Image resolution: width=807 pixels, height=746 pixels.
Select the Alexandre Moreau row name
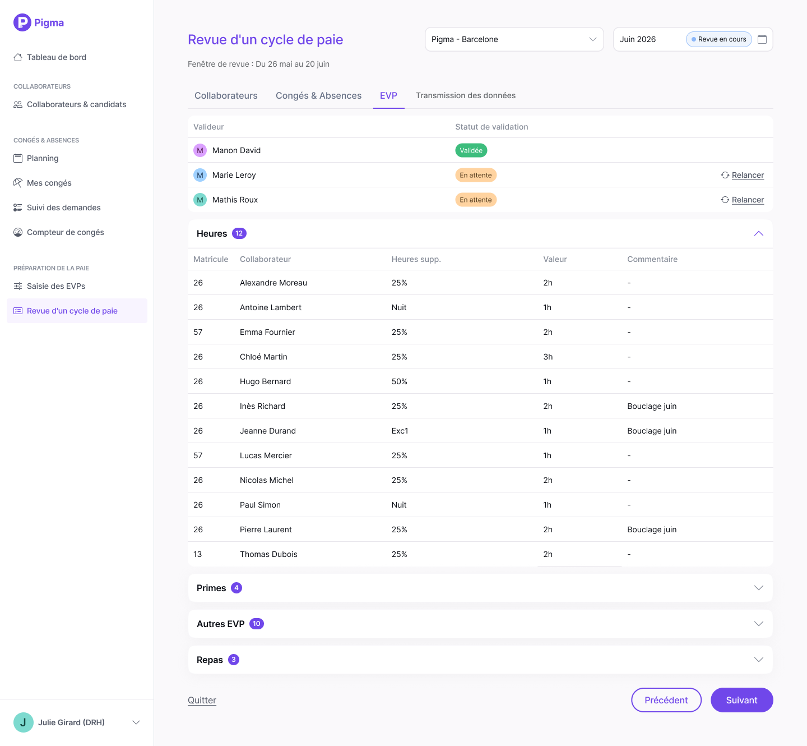click(273, 283)
